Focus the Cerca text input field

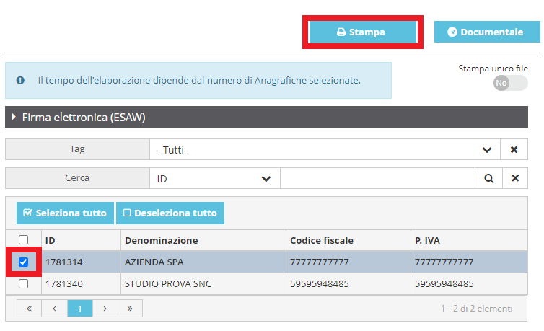[377, 178]
